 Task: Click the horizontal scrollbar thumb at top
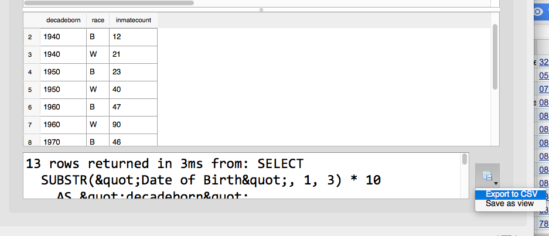[109, 3]
